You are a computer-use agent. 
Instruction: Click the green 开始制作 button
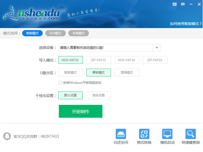(81, 111)
